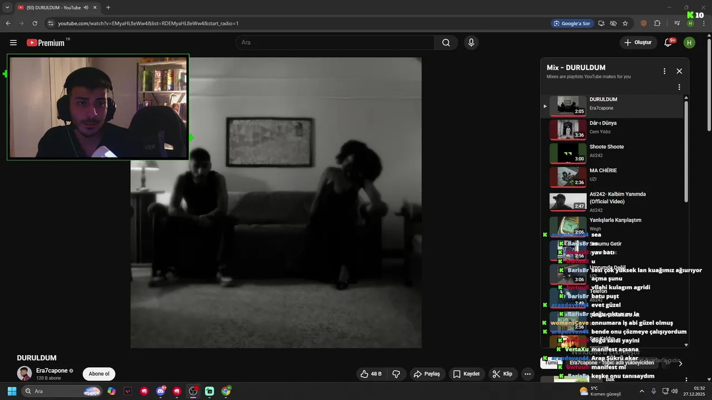The image size is (712, 400).
Task: Open Discord from the taskbar
Action: click(x=161, y=391)
